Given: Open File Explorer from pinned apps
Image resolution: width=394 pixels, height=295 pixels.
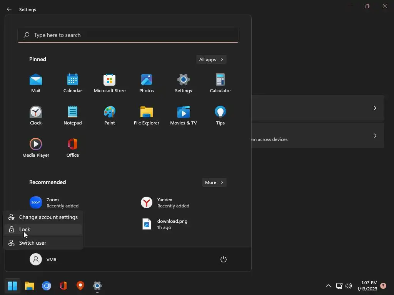Looking at the screenshot, I should click(x=147, y=116).
